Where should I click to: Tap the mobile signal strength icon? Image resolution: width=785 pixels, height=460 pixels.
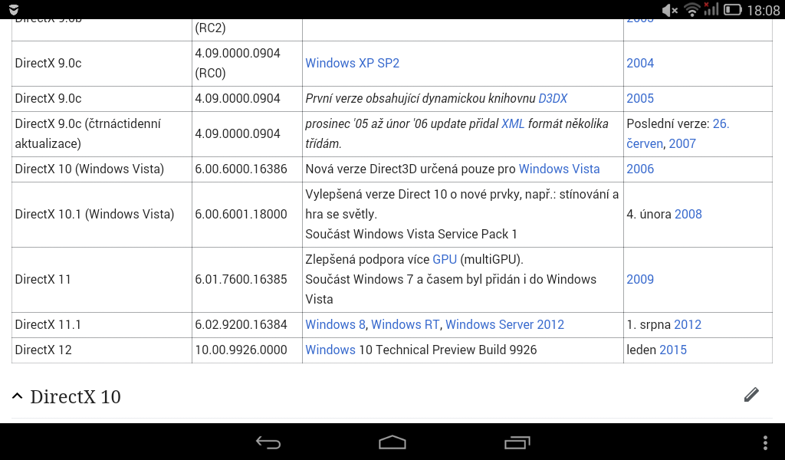coord(711,9)
